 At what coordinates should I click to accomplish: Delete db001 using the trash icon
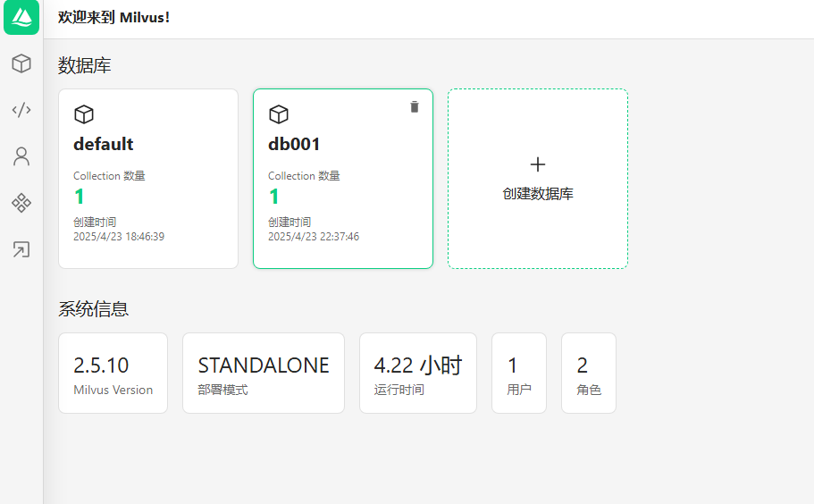click(415, 107)
